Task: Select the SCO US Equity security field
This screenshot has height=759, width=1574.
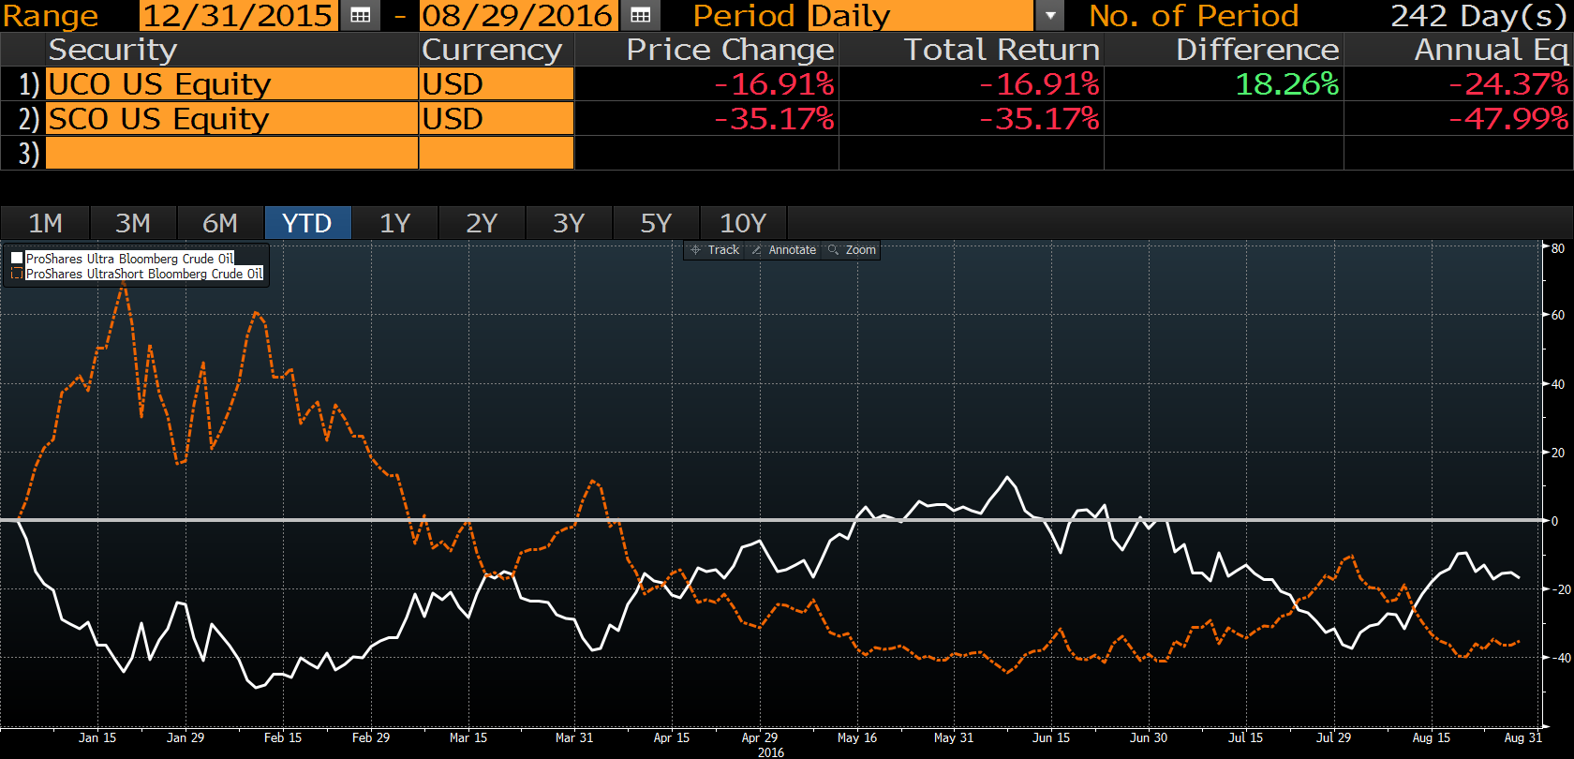Action: tap(231, 119)
